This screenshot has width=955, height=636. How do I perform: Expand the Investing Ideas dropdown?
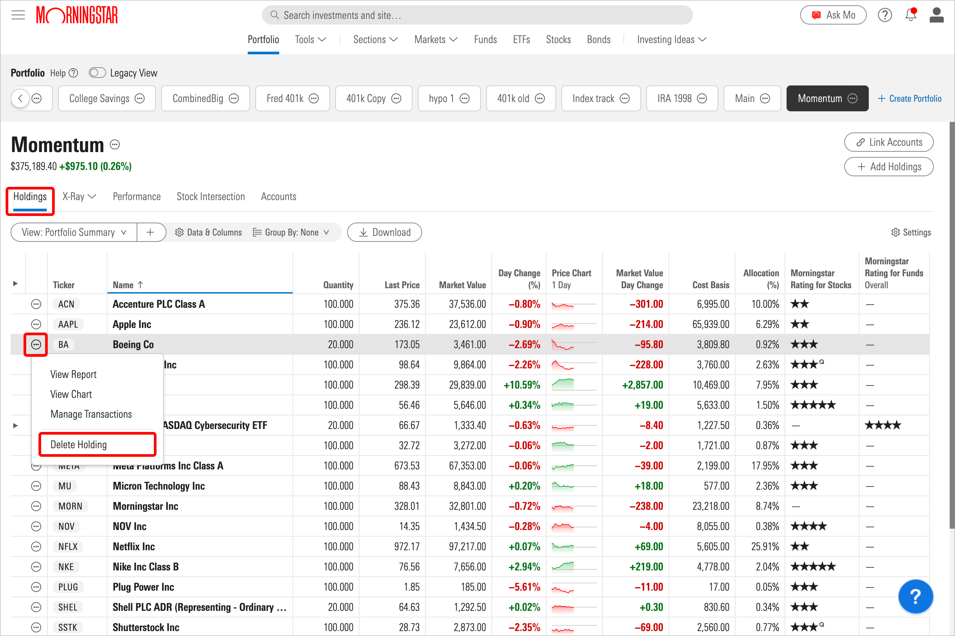(671, 39)
